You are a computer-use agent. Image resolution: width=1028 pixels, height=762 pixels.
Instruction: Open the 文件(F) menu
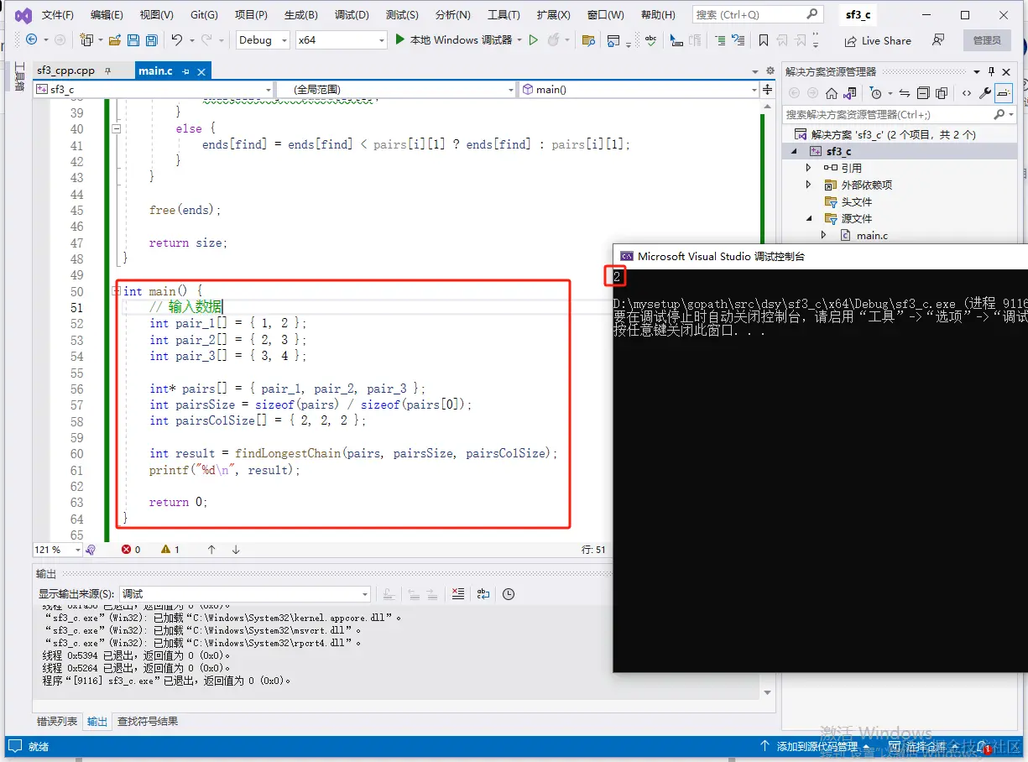coord(58,15)
